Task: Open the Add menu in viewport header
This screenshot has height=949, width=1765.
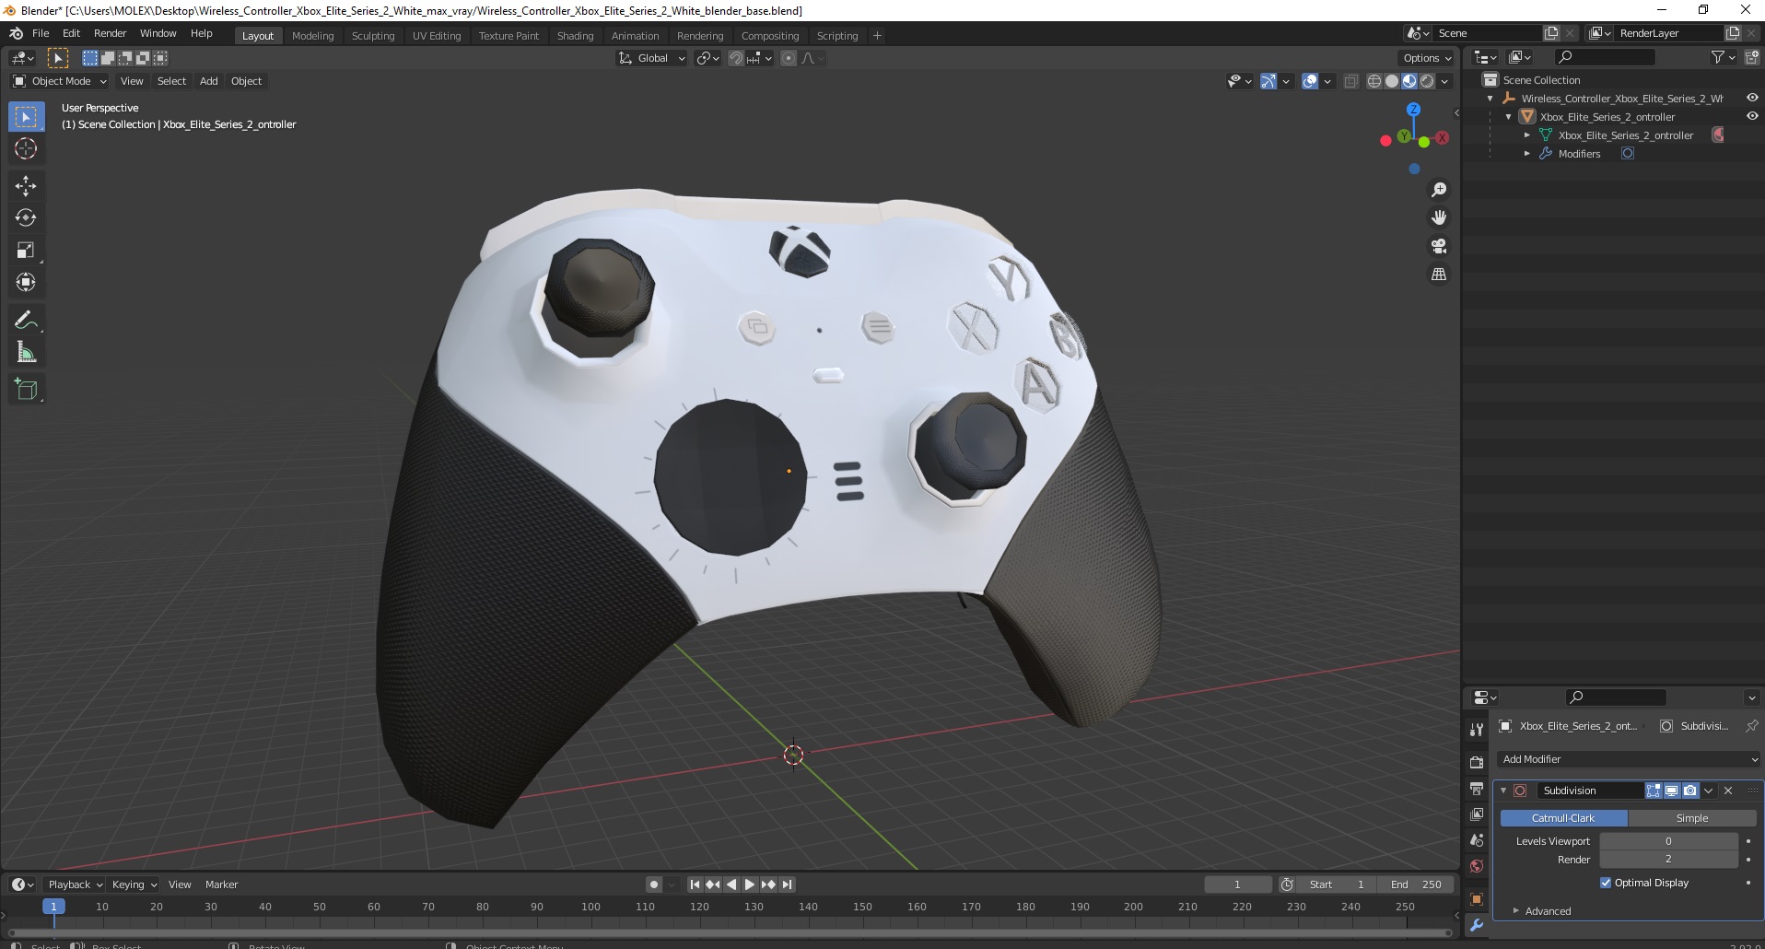Action: tap(209, 81)
